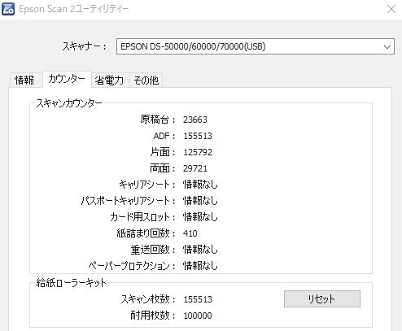Click the 給紙ローラーキット group heading
The image size is (402, 331).
[72, 283]
